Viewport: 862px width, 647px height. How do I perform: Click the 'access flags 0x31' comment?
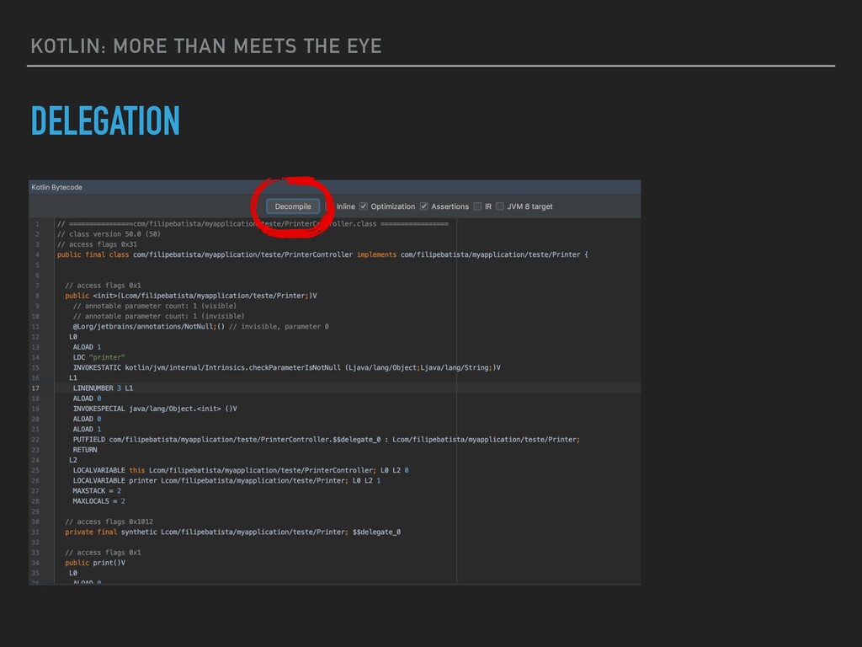(97, 244)
